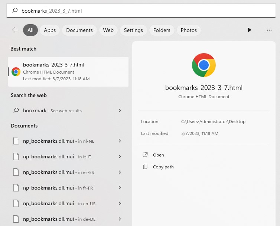
Task: Switch to the Photos filter tab
Action: (x=189, y=30)
